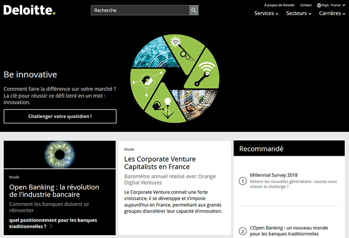Click the Deloitte logo
This screenshot has height=238, width=349.
point(30,10)
